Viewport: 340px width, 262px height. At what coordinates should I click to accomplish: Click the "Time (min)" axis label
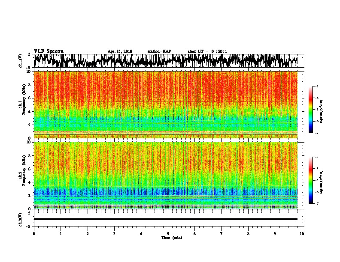coord(172,238)
